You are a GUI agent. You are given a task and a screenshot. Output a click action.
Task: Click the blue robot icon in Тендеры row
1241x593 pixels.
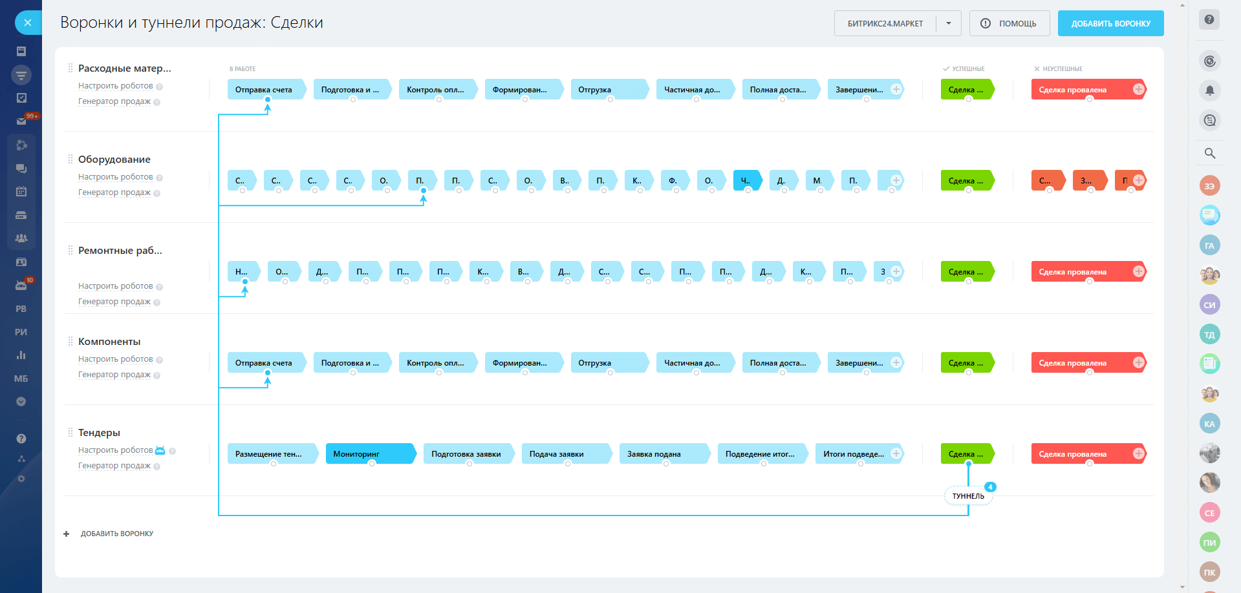tap(160, 450)
